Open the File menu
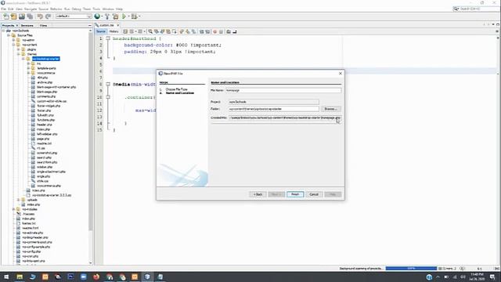Image resolution: width=501 pixels, height=282 pixels. pos(3,9)
